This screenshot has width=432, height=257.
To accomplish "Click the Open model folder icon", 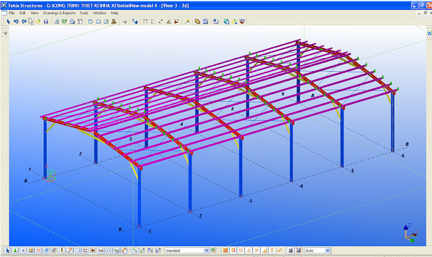I will click(39, 21).
